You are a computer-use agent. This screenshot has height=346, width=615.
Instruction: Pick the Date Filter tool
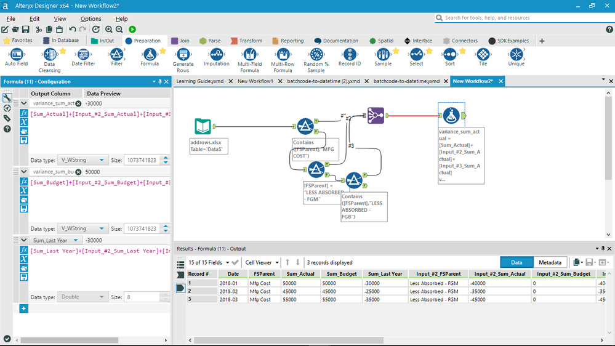[83, 57]
